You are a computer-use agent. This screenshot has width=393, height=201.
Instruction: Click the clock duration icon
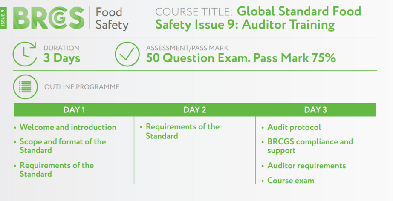tap(25, 54)
